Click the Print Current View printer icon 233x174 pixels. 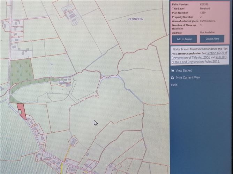click(x=173, y=78)
